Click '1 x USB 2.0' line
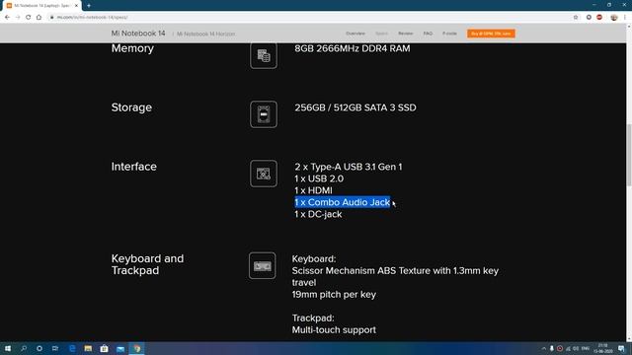Screen dimensions: 632x355 tap(319, 178)
